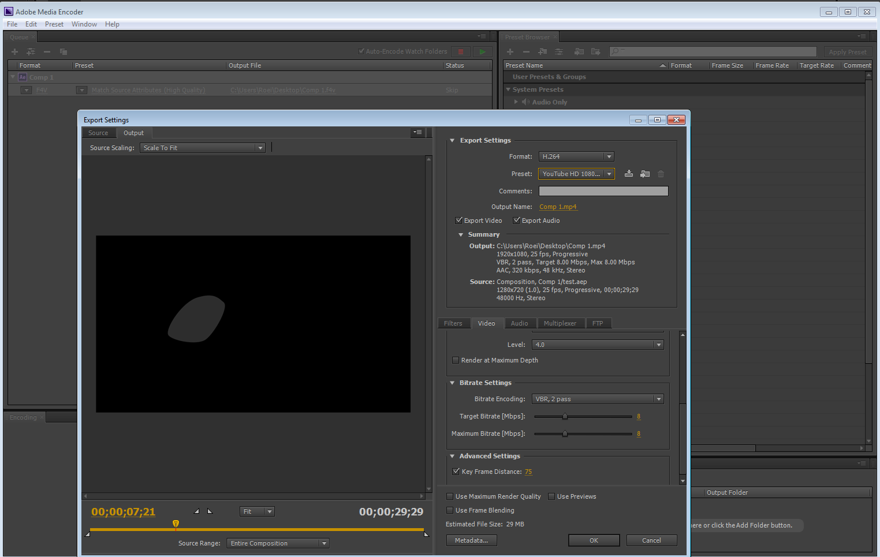Click the Metadata button

click(x=471, y=540)
